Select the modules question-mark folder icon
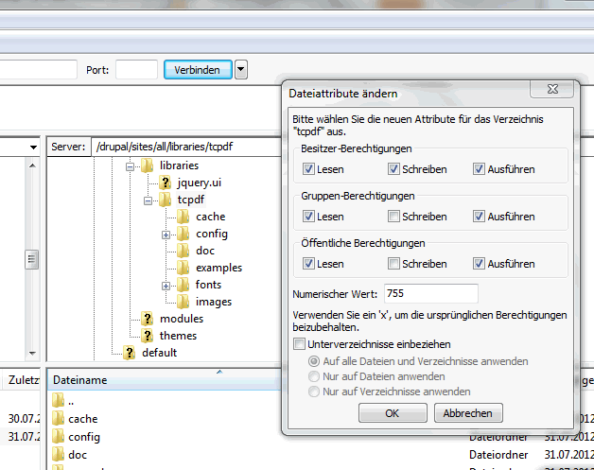The height and width of the screenshot is (470, 594). (x=148, y=319)
